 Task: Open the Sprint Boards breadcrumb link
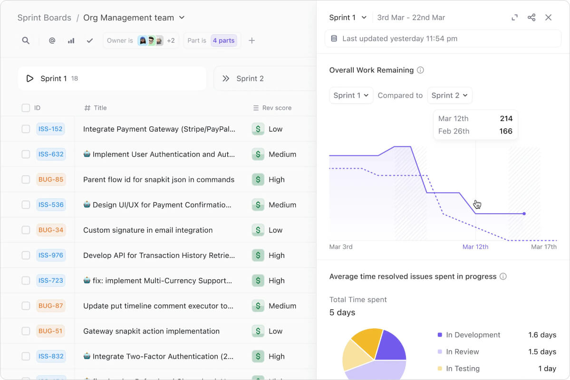click(x=44, y=18)
